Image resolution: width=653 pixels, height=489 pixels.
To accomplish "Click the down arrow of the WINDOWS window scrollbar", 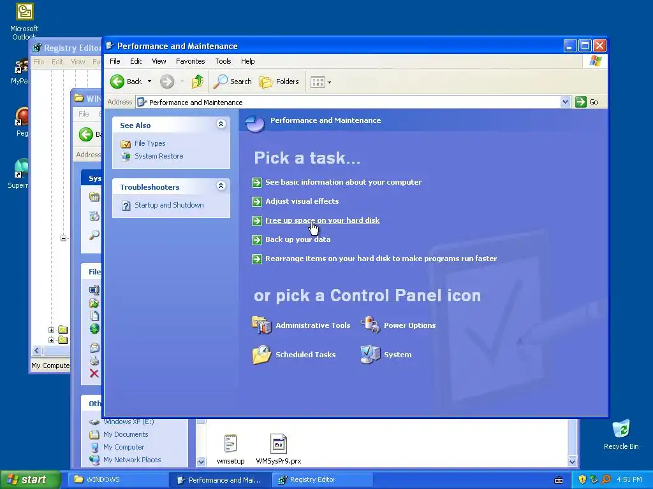I will point(572,462).
